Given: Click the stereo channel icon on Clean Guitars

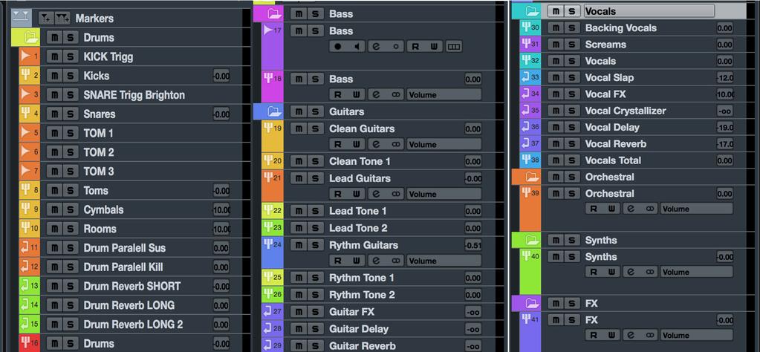Looking at the screenshot, I should coord(395,144).
